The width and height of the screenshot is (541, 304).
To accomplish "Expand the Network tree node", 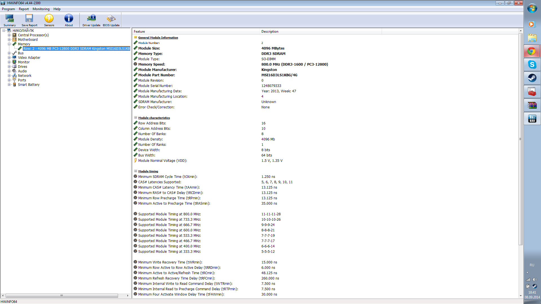I will pyautogui.click(x=9, y=76).
